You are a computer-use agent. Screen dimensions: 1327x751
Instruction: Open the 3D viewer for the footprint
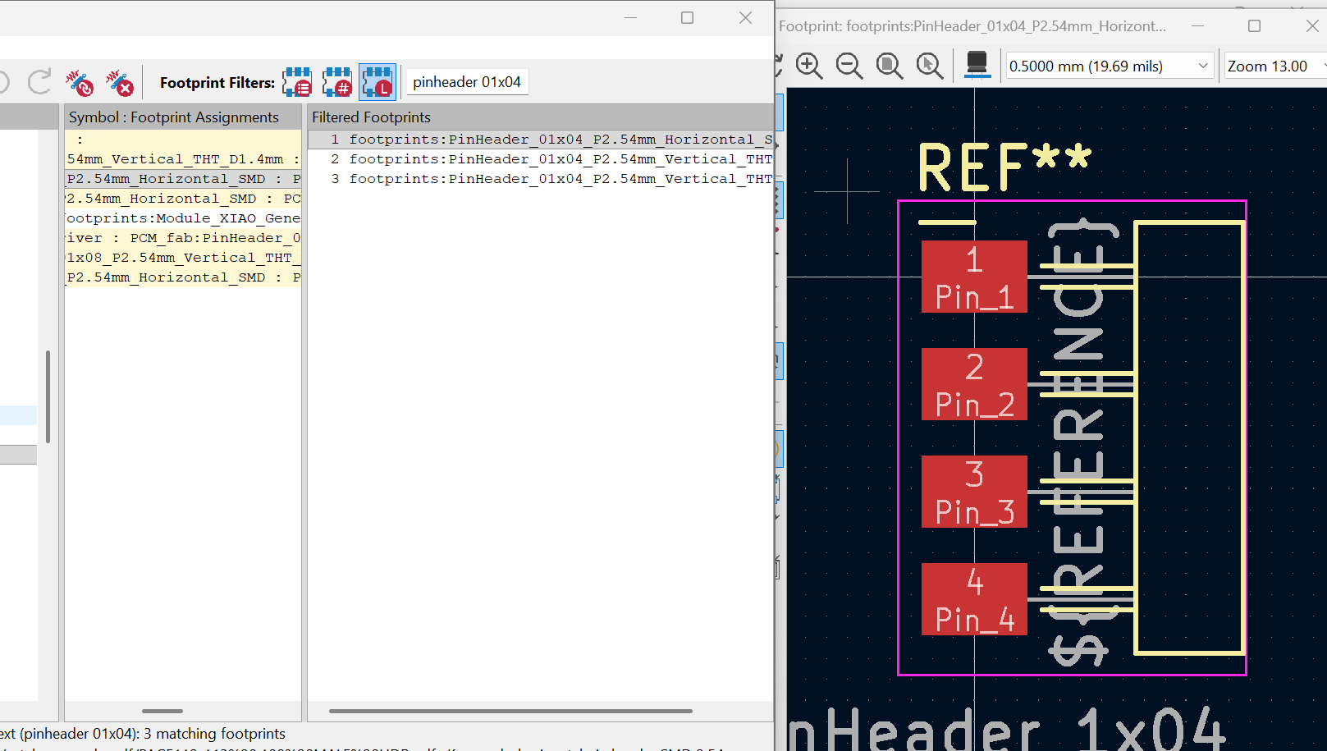[977, 66]
